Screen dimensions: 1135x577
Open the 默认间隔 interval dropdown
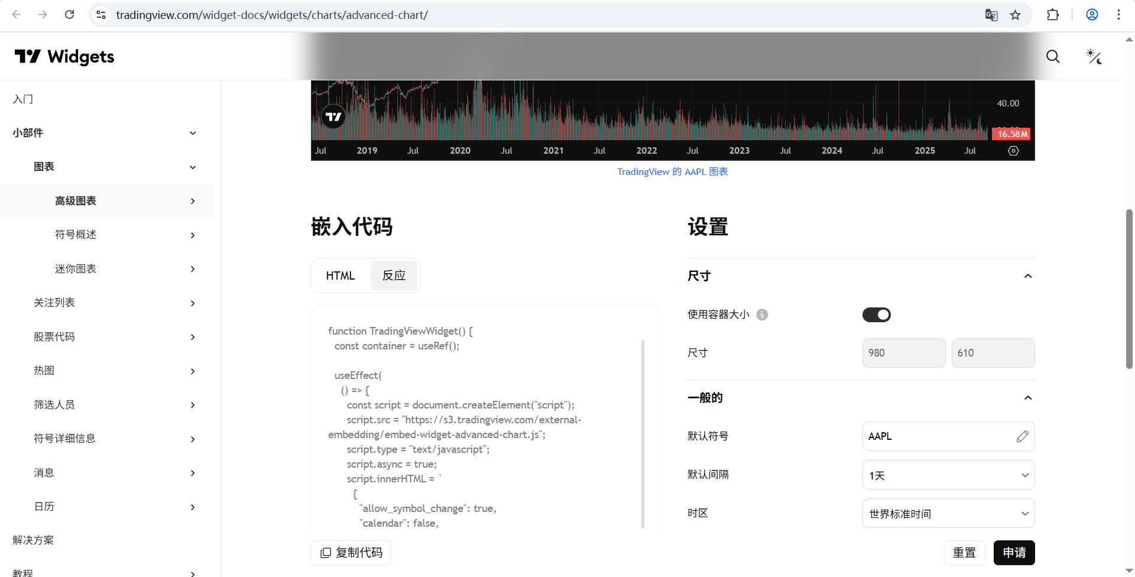click(948, 475)
